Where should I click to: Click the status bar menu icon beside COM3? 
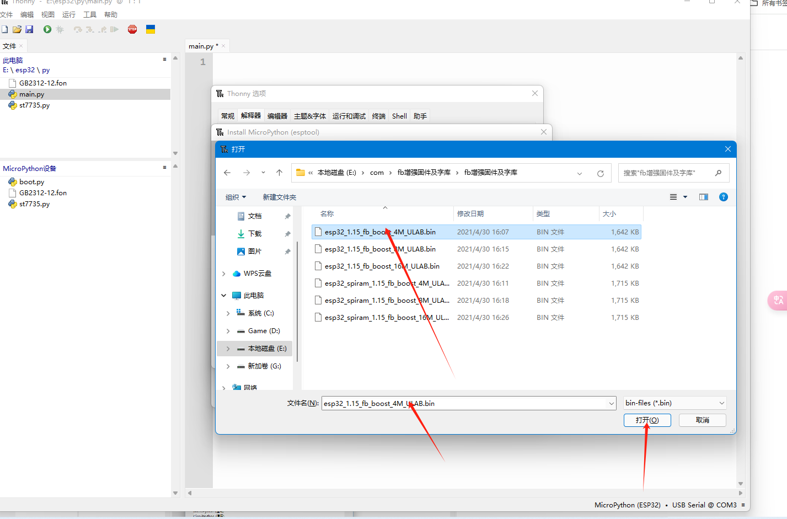[743, 505]
